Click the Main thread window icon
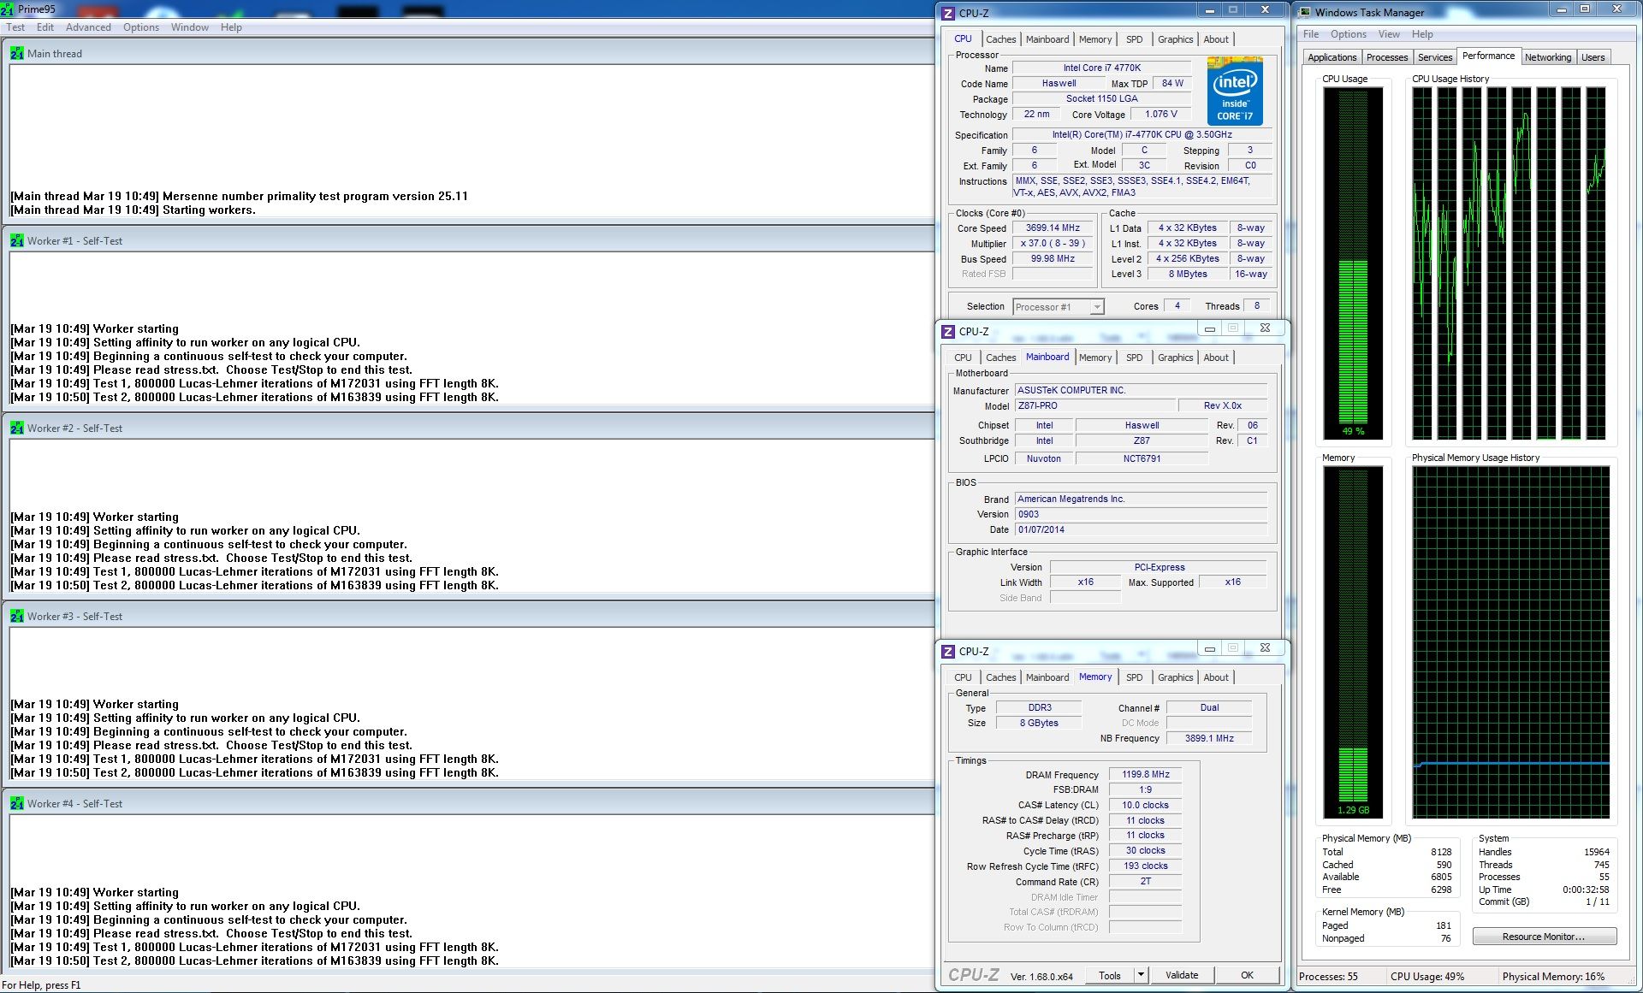Image resolution: width=1643 pixels, height=993 pixels. pyautogui.click(x=17, y=53)
